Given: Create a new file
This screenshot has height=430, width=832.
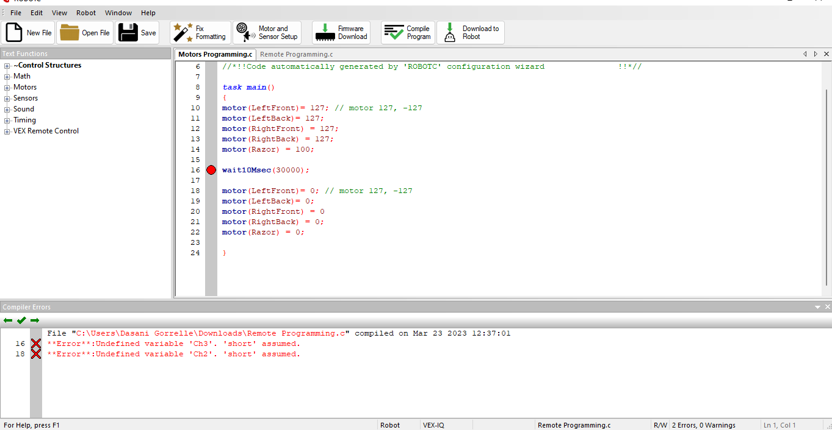Looking at the screenshot, I should tap(28, 32).
